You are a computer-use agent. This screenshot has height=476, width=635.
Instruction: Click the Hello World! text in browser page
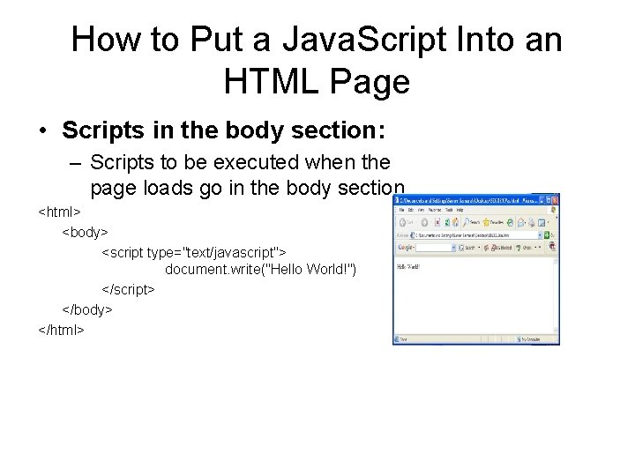pyautogui.click(x=408, y=267)
